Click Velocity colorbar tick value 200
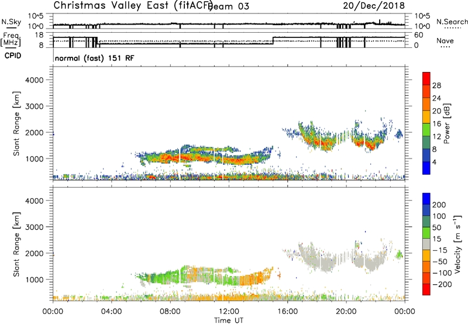 [x=439, y=205]
